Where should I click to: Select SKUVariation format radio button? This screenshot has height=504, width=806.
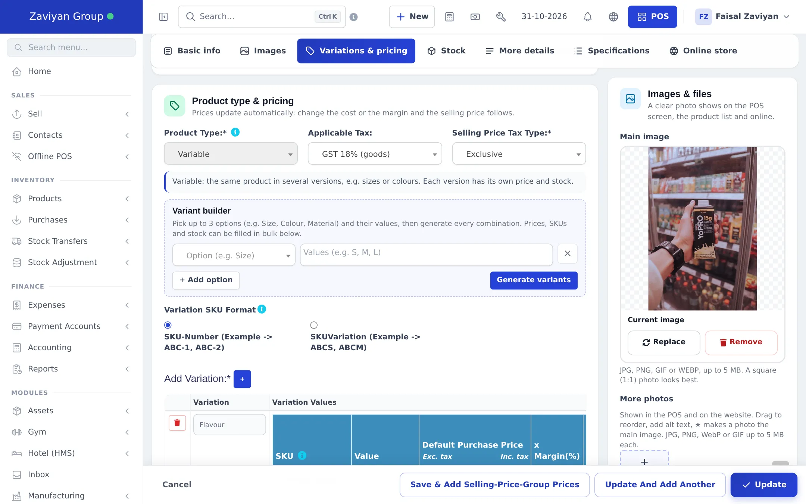pos(314,325)
